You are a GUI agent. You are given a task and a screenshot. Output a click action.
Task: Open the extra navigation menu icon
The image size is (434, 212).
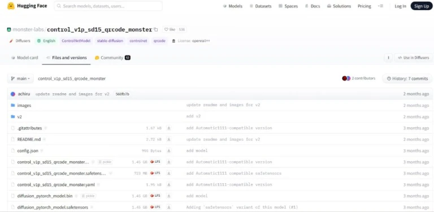[381, 6]
